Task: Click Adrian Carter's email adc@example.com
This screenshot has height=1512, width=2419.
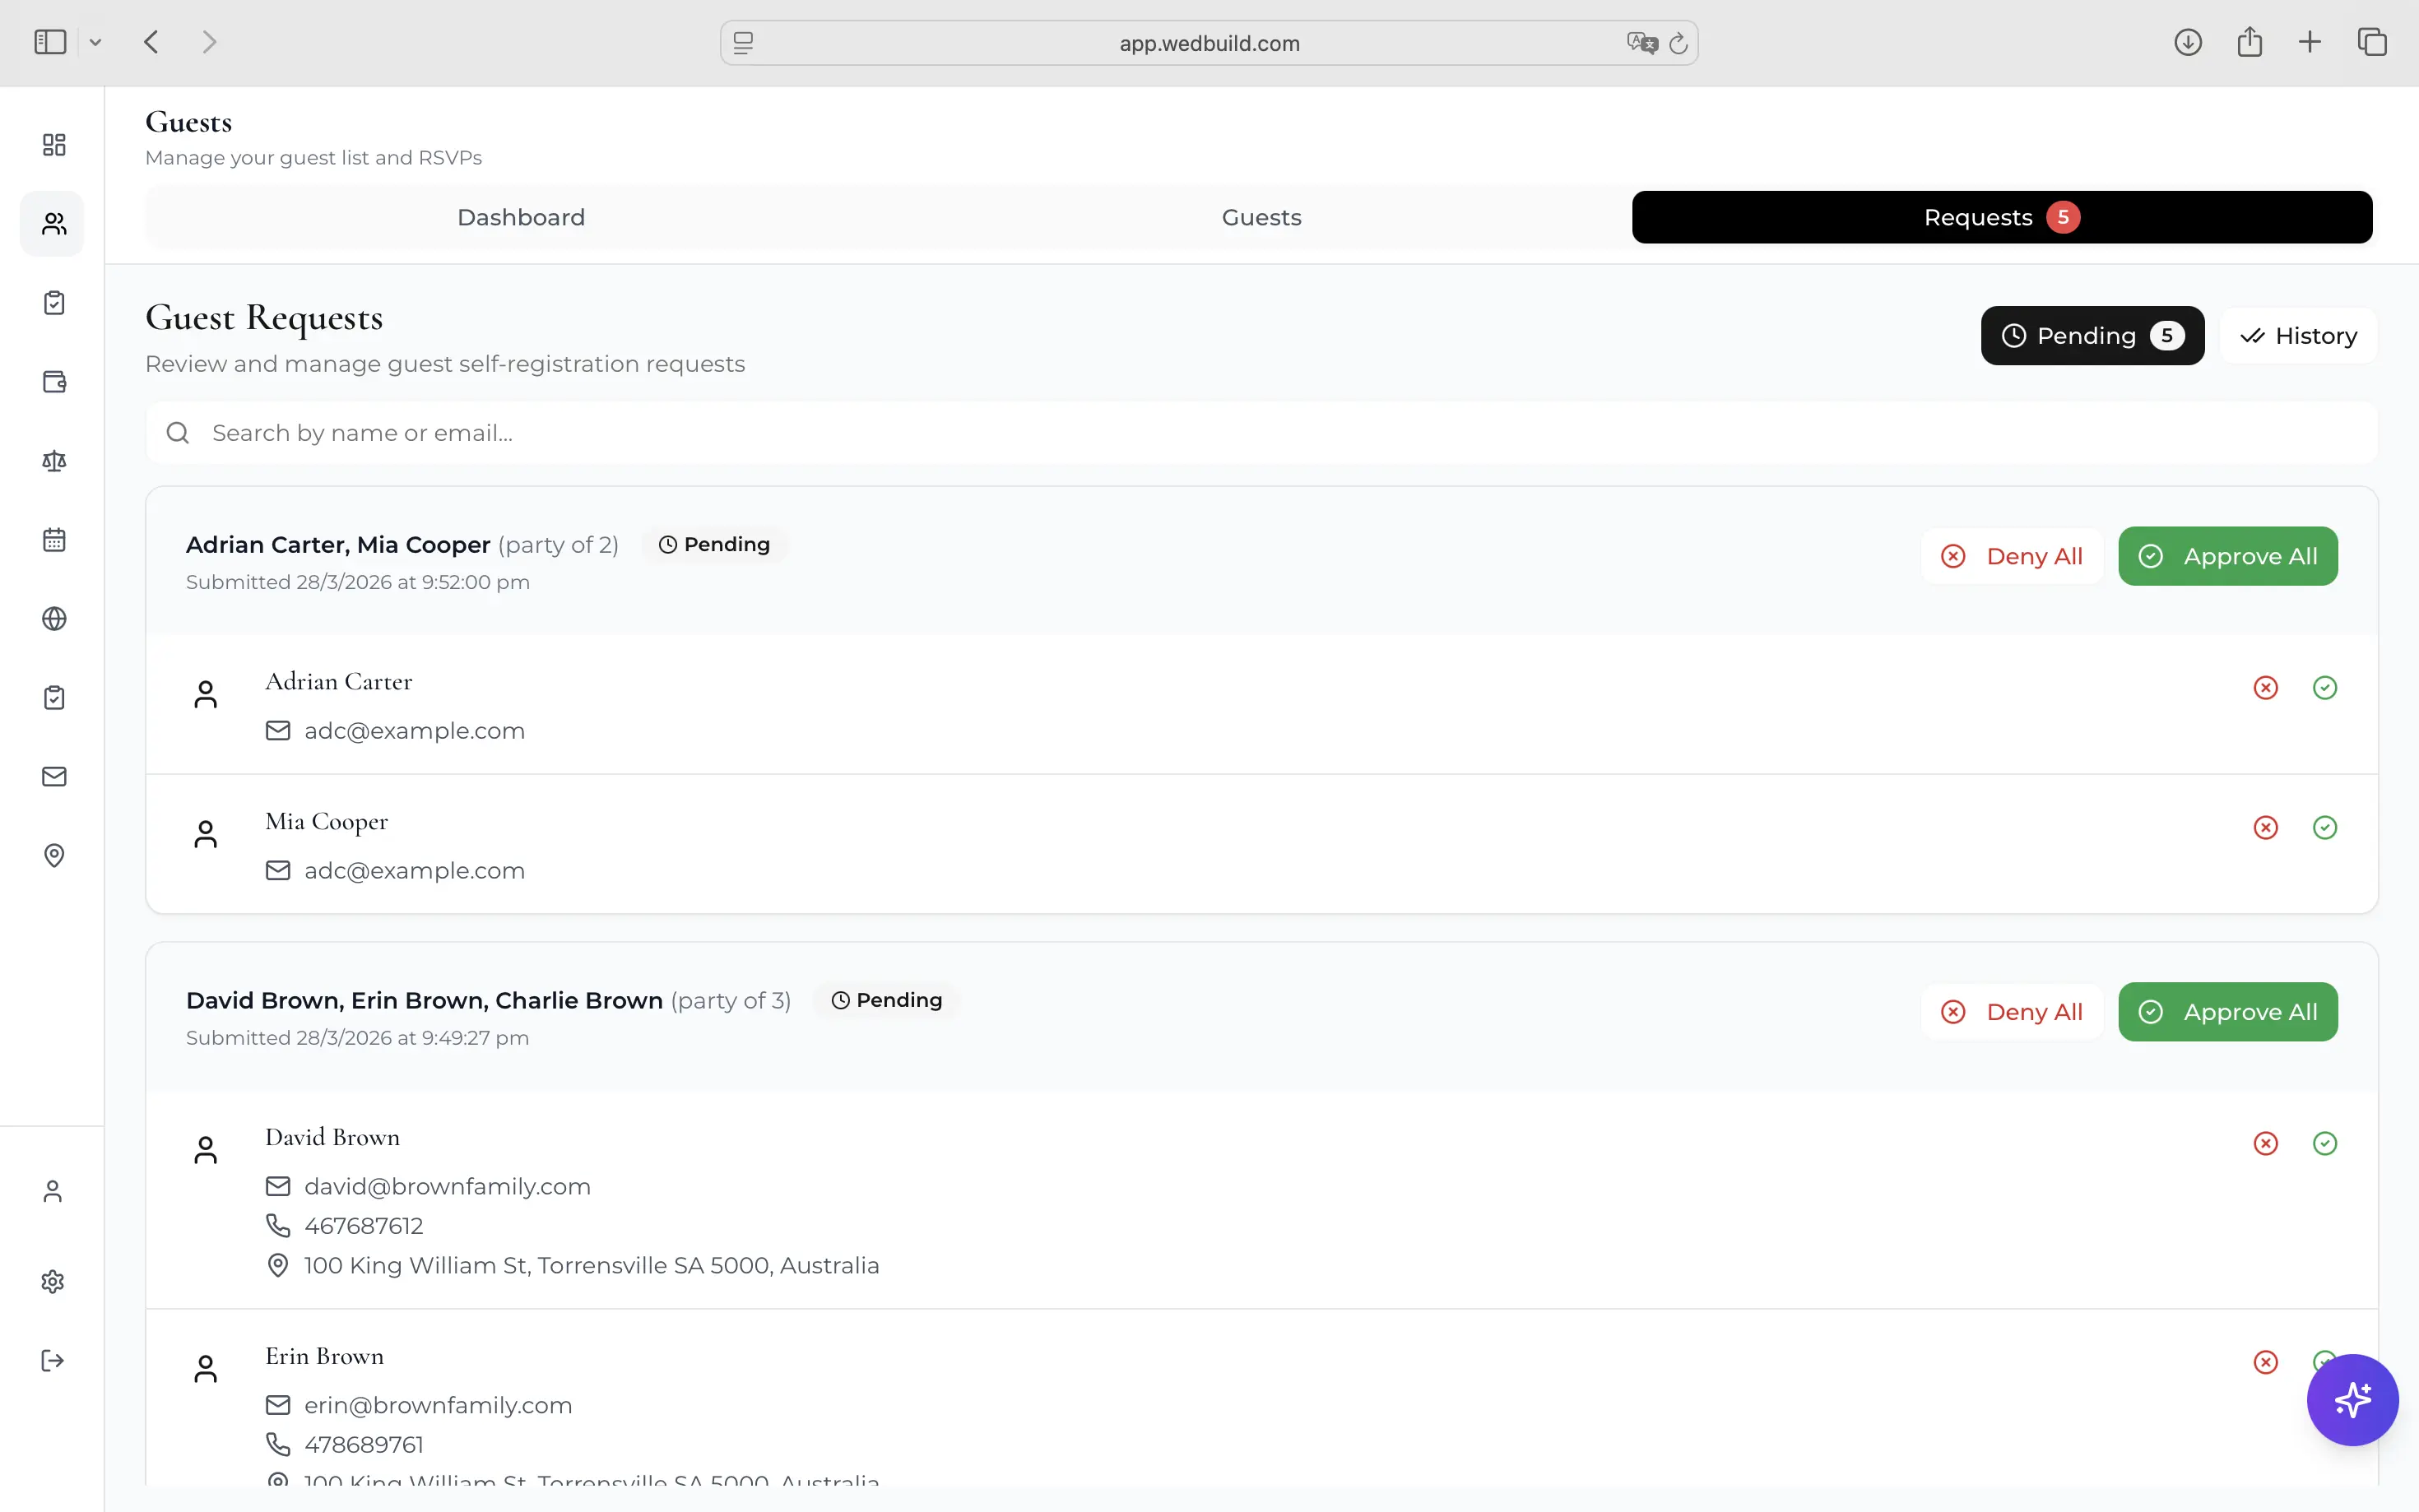Action: coord(414,731)
